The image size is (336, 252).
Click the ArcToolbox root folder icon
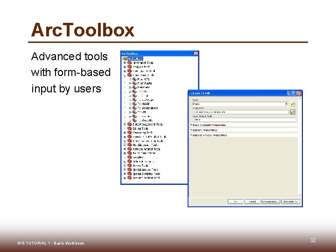125,58
